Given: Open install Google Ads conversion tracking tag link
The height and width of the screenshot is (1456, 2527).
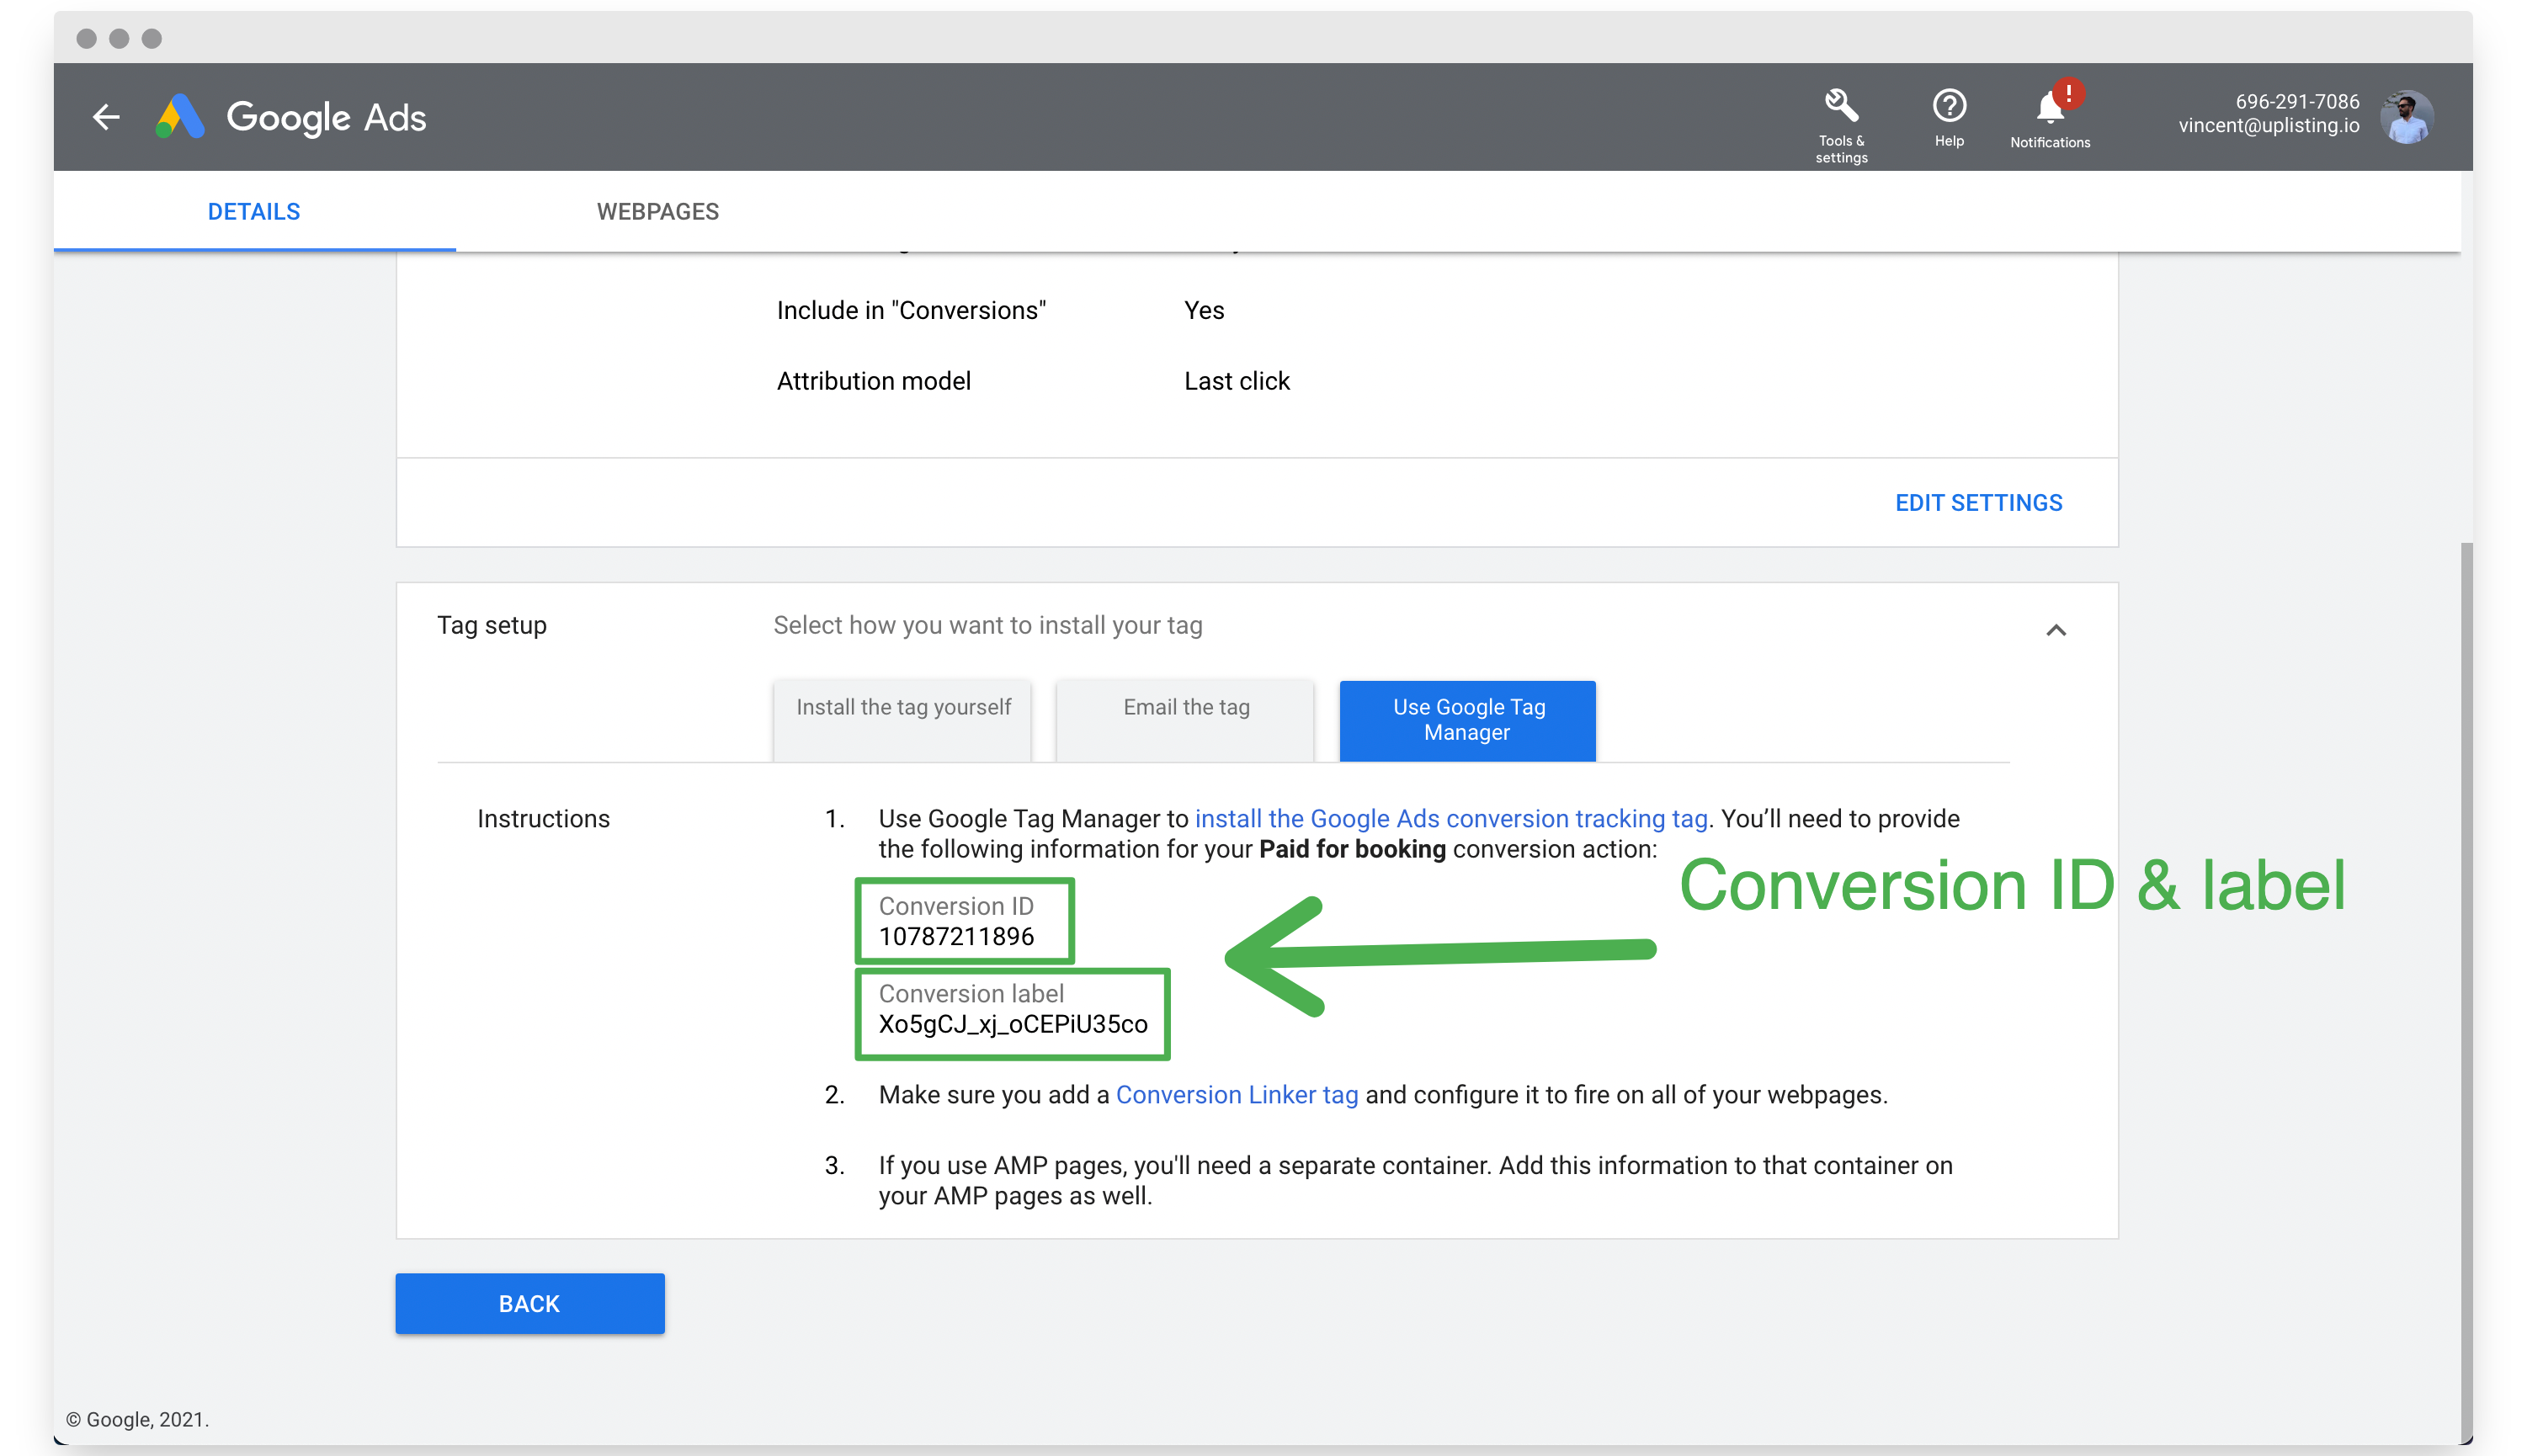Looking at the screenshot, I should (1451, 819).
